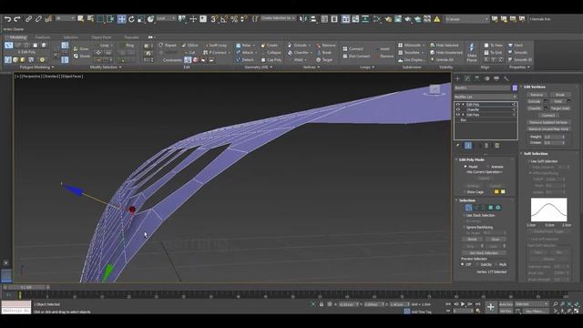Select Vertex sub-object level in Selection rollout
Screen dimensions: 583x328
(x=468, y=208)
